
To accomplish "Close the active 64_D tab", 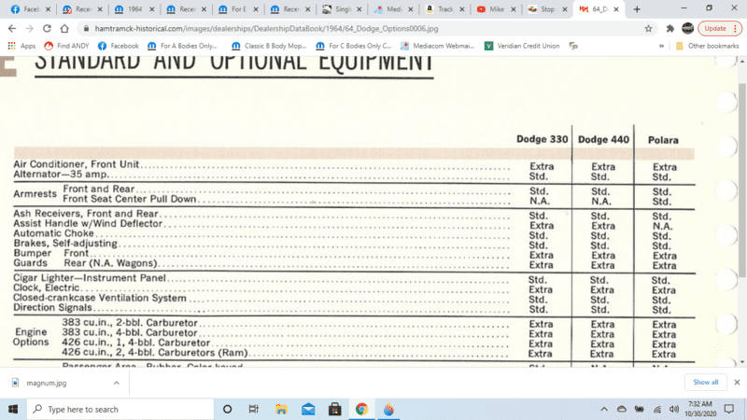I will [616, 9].
